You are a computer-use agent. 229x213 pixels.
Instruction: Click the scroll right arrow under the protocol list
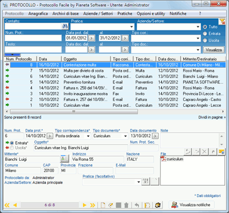tap(223, 111)
